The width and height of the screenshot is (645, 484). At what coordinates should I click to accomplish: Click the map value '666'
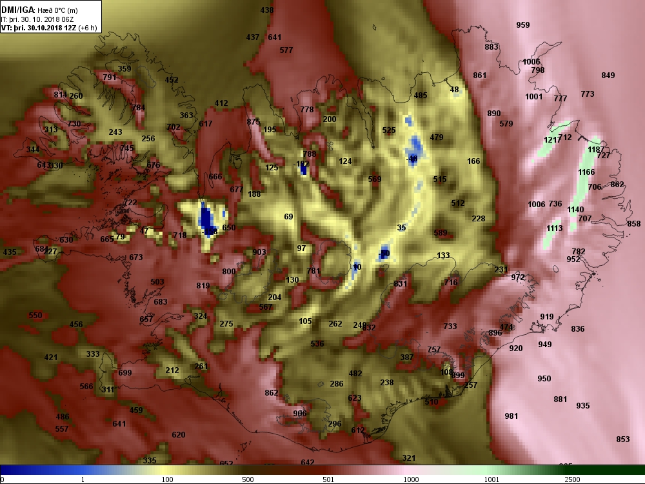215,177
